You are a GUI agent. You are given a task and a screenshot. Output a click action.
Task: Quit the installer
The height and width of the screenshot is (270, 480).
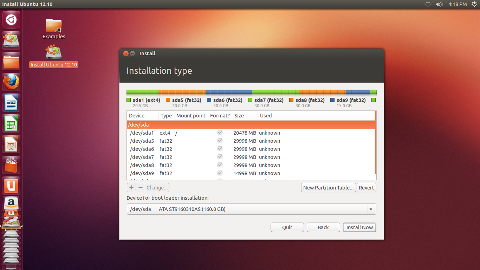pos(287,227)
